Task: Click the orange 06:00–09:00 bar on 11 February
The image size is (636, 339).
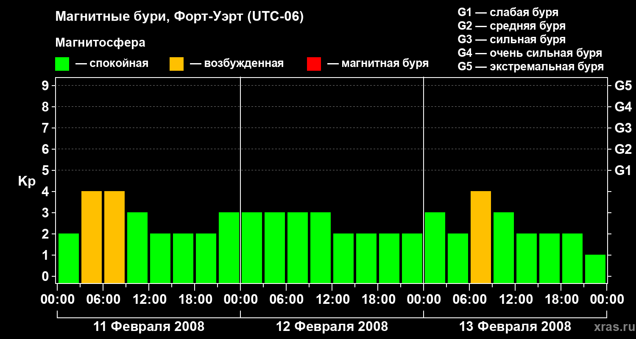Action: click(114, 237)
